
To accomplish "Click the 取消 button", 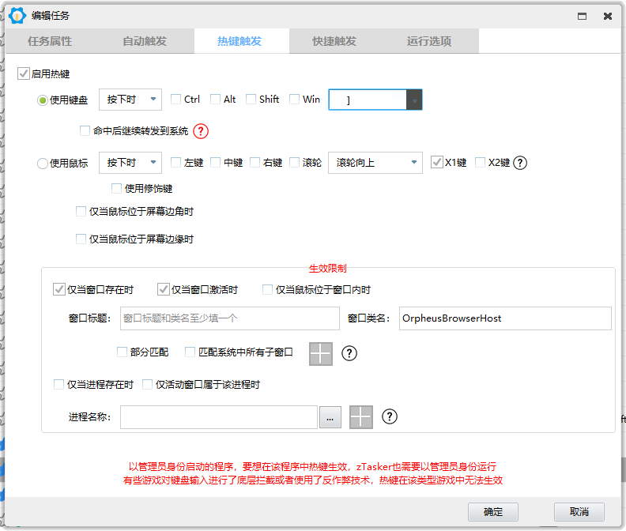I will (579, 511).
